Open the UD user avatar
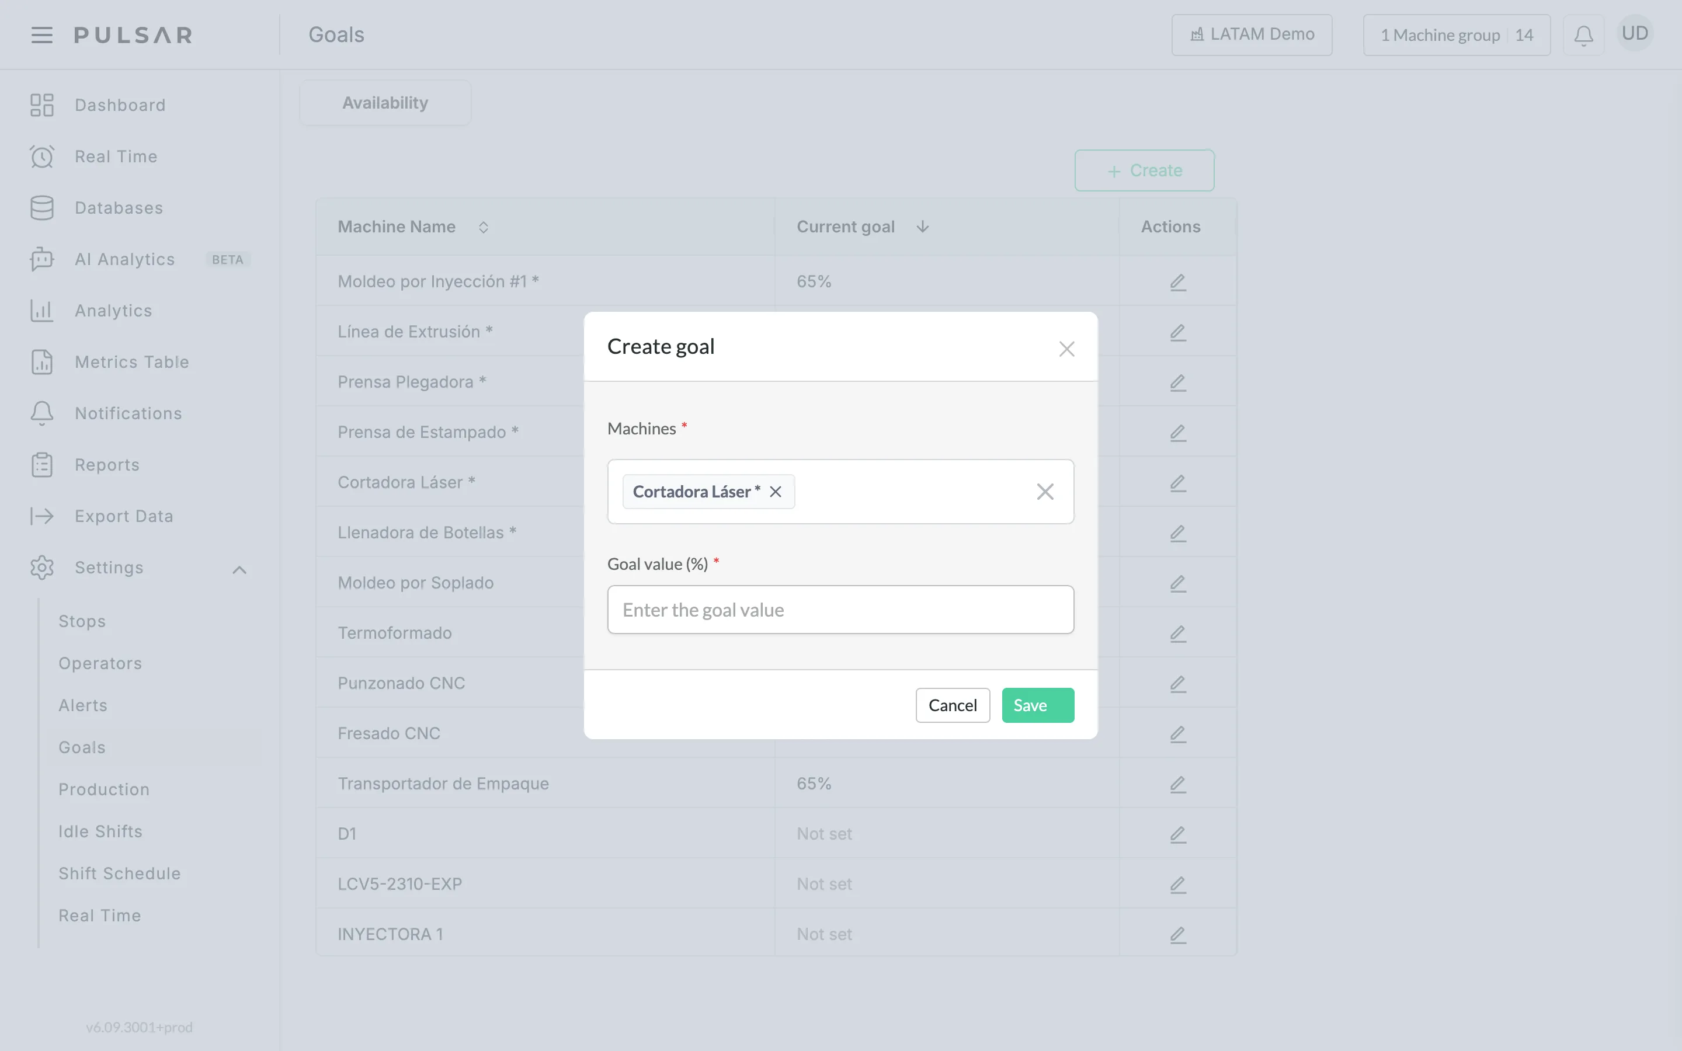This screenshot has height=1051, width=1682. point(1635,33)
